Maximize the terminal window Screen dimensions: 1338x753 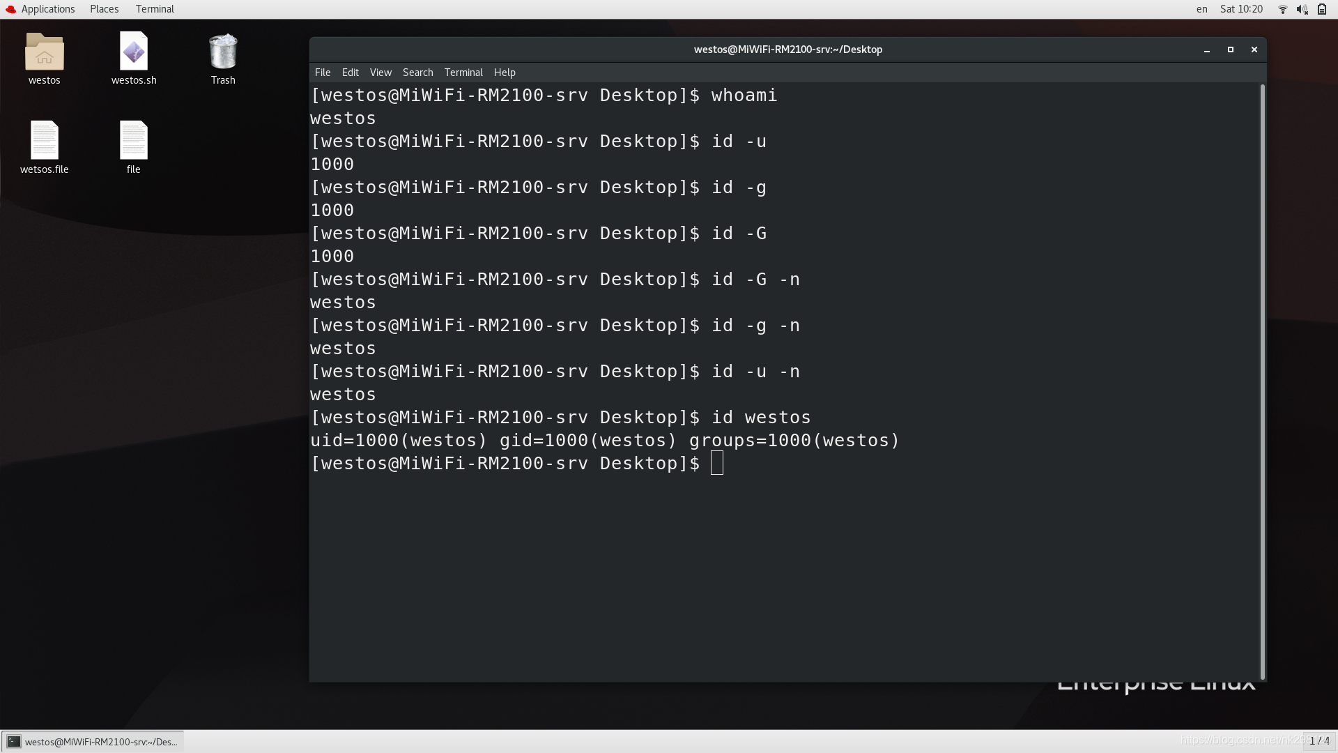point(1231,50)
